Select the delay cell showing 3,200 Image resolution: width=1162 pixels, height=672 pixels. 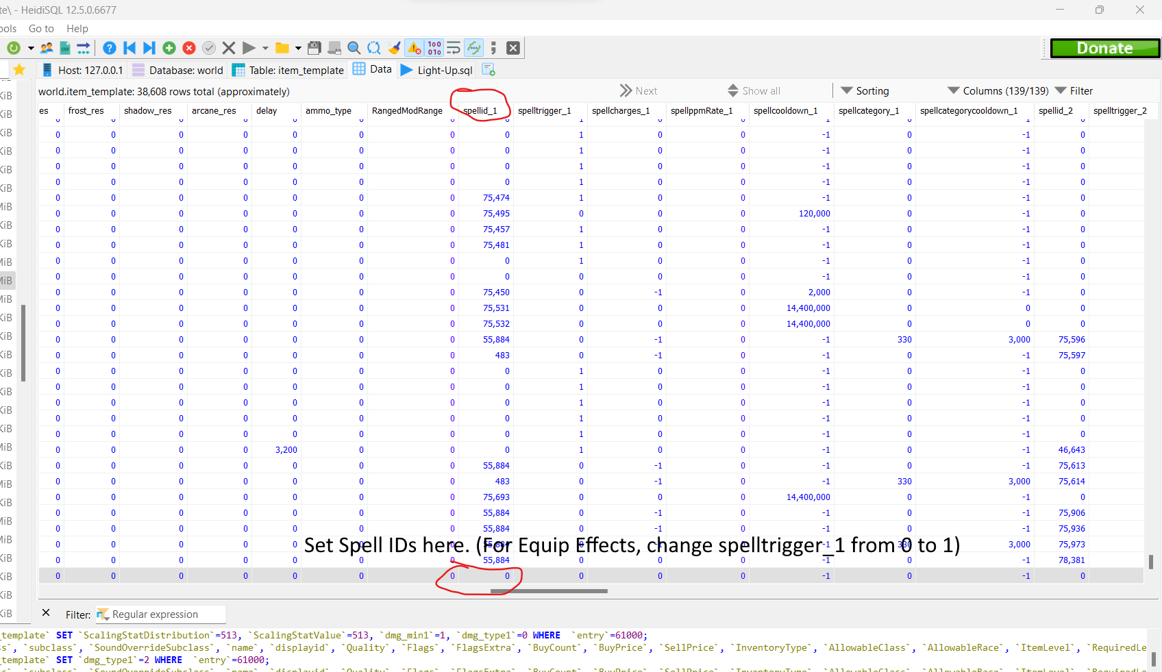[x=275, y=450]
